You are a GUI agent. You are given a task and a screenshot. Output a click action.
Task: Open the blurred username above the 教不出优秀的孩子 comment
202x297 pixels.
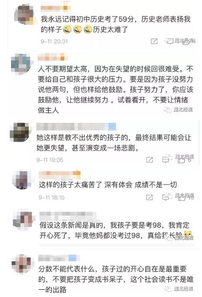click(76, 126)
